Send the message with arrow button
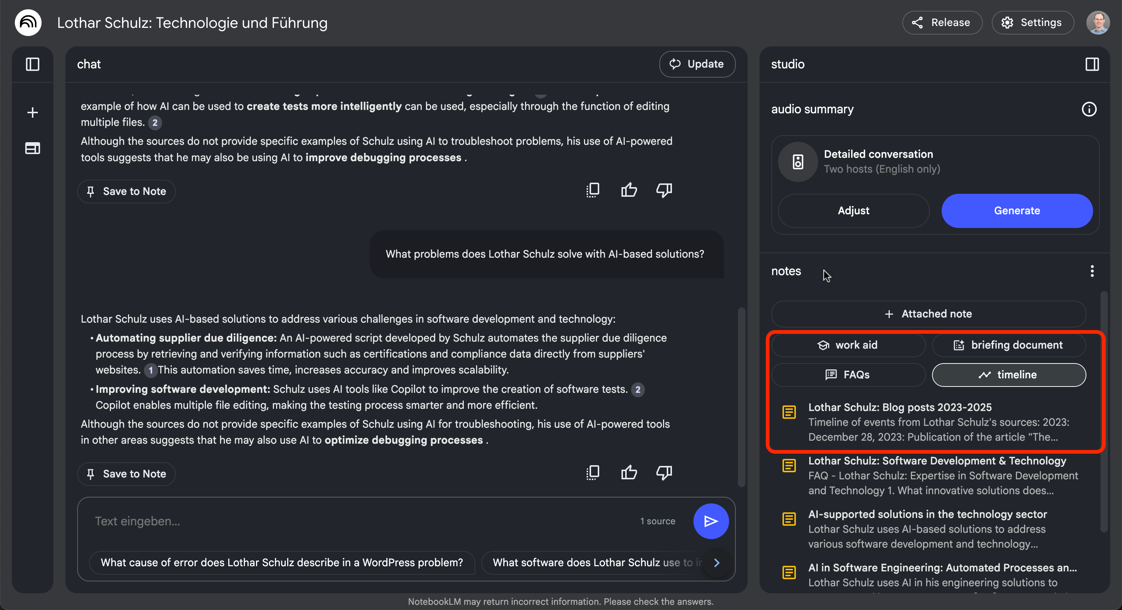This screenshot has height=610, width=1122. click(711, 521)
